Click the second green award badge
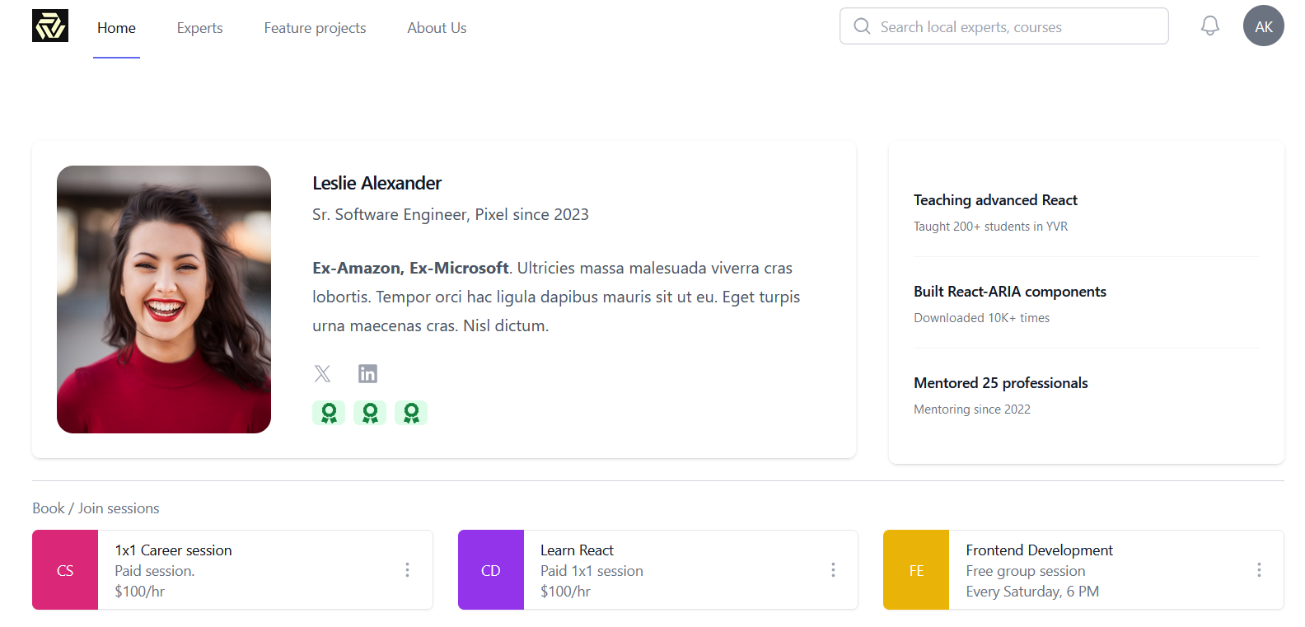Screen dimensions: 1305x627 [370, 413]
